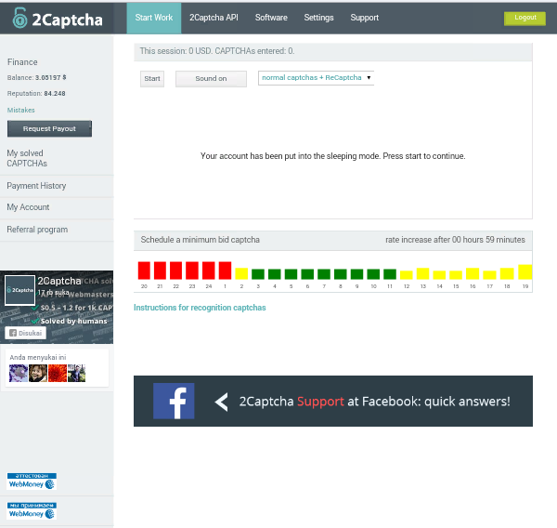Click the 2Captcha Support at Facebook banner text
The width and height of the screenshot is (557, 528).
pyautogui.click(x=374, y=402)
